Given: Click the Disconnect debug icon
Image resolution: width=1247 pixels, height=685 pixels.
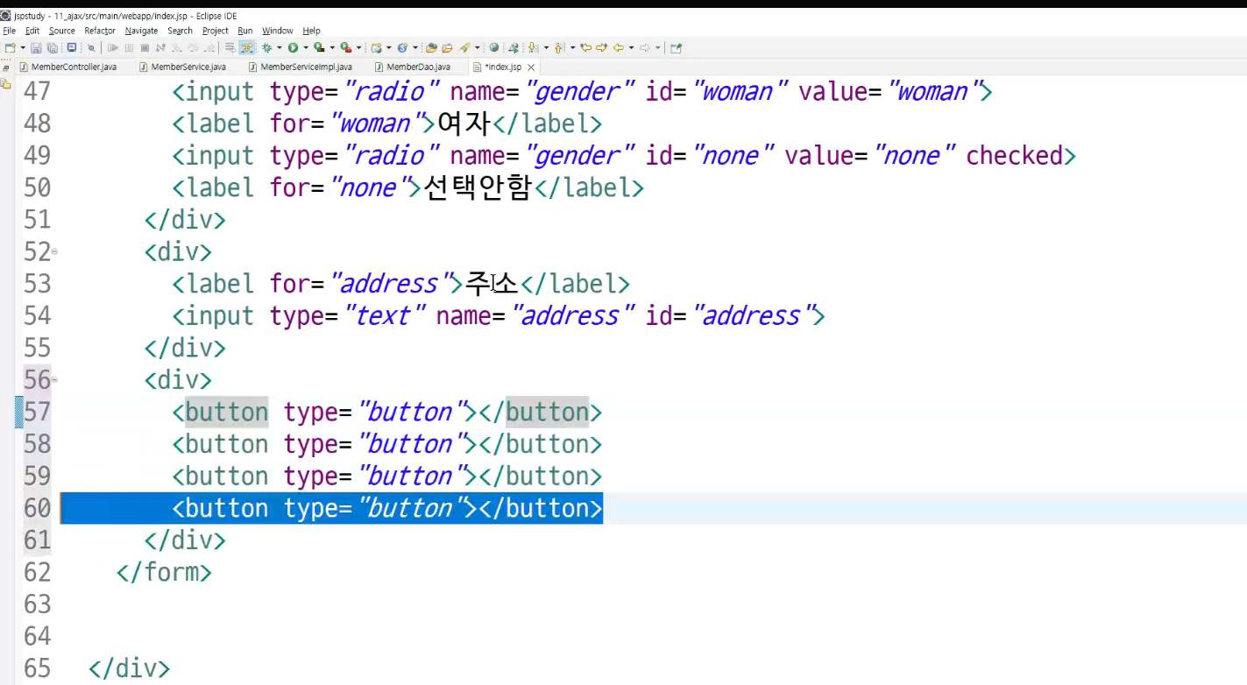Looking at the screenshot, I should (x=160, y=47).
